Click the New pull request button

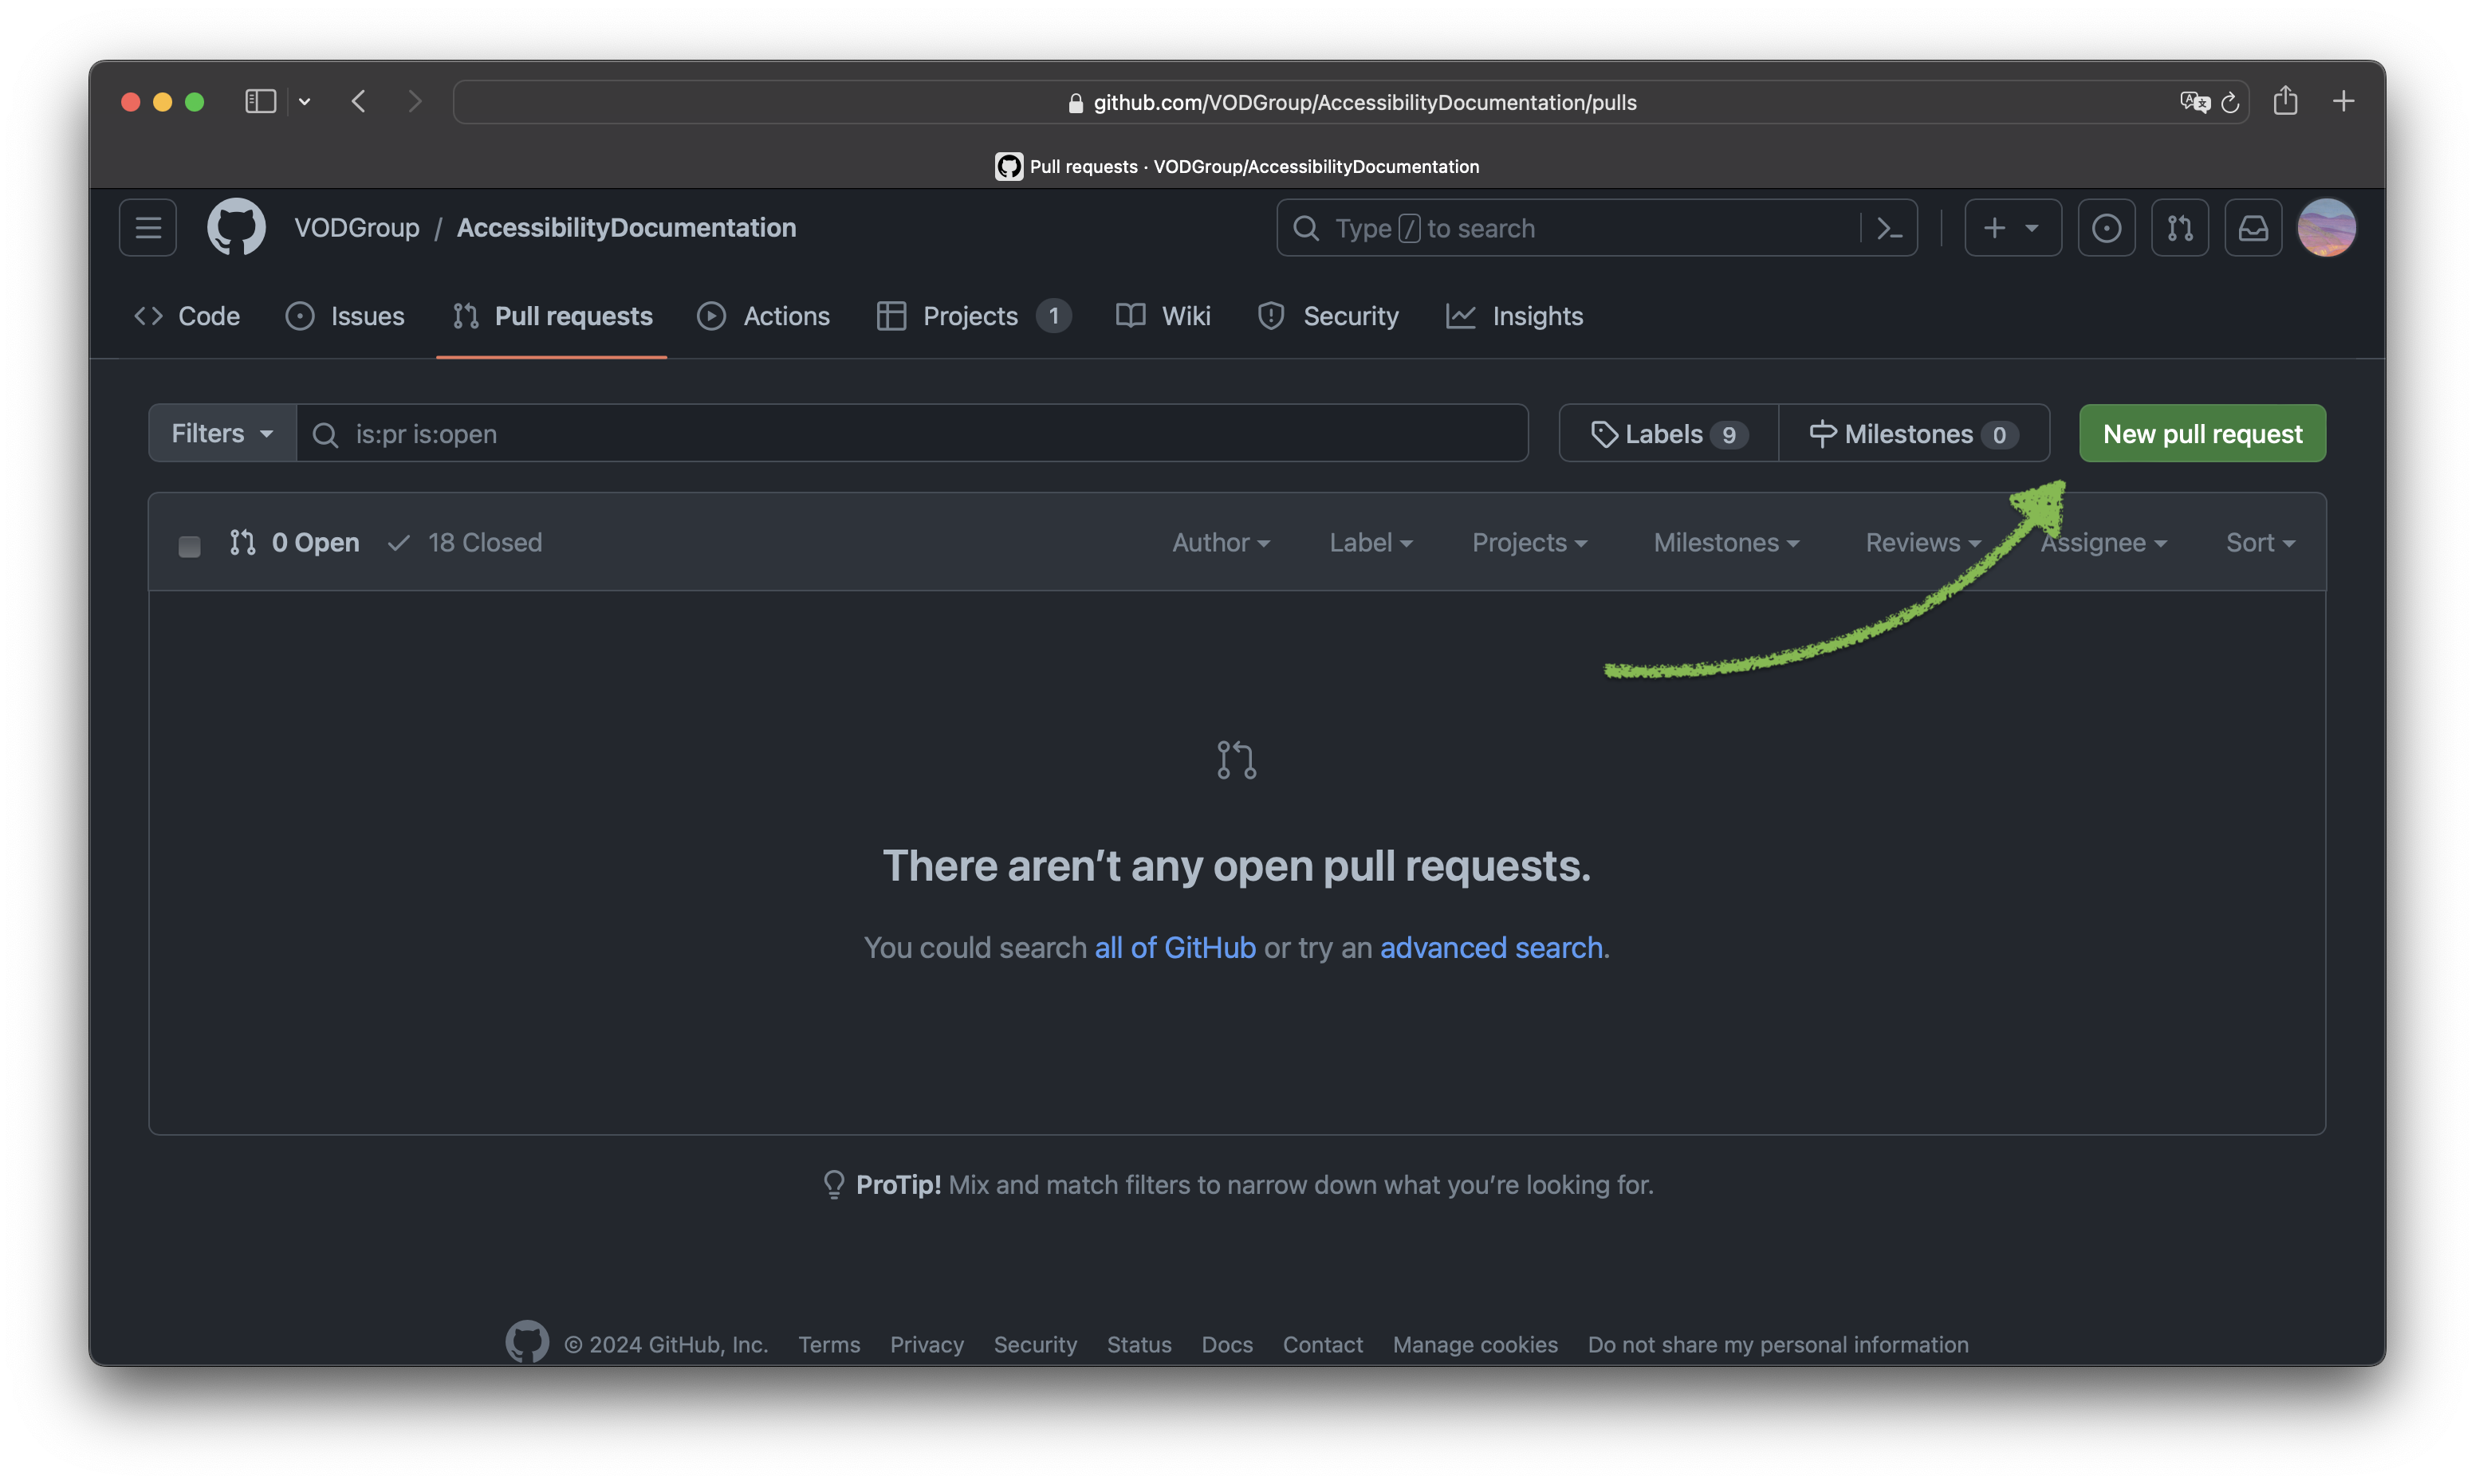click(x=2202, y=433)
